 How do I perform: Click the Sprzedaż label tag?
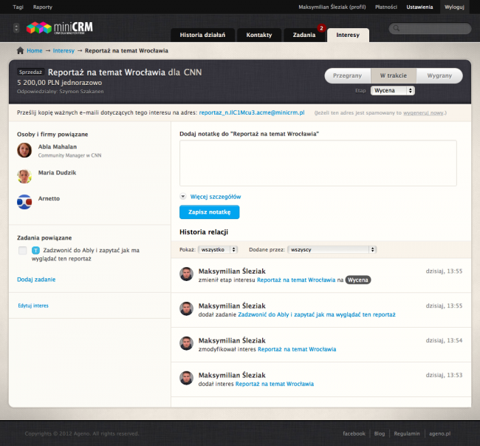[30, 72]
